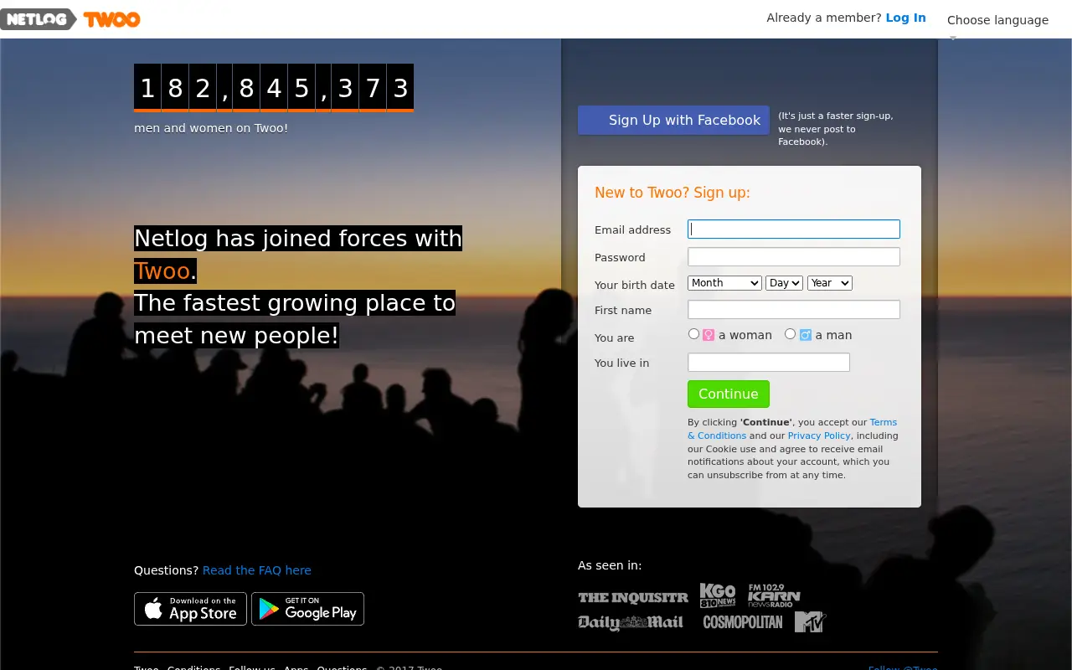Focus the Email address field

[x=794, y=229]
